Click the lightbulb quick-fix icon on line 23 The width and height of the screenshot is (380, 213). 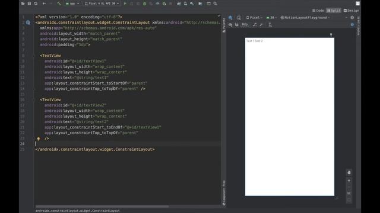click(x=38, y=138)
